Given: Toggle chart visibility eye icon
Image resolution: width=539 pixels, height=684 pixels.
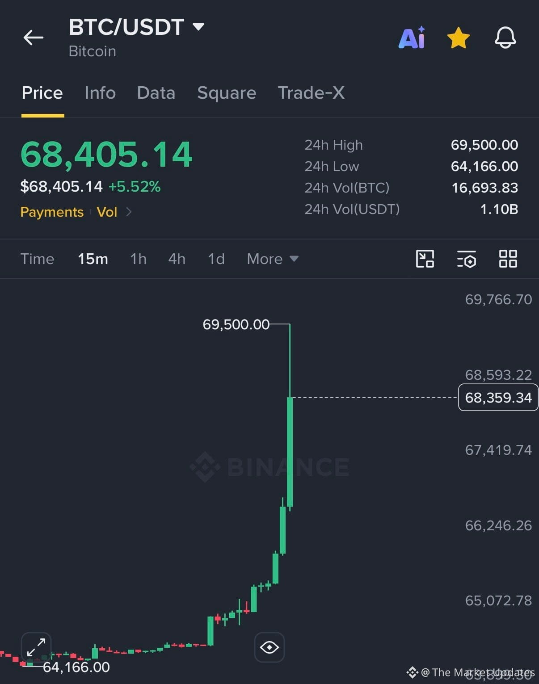Looking at the screenshot, I should point(269,647).
